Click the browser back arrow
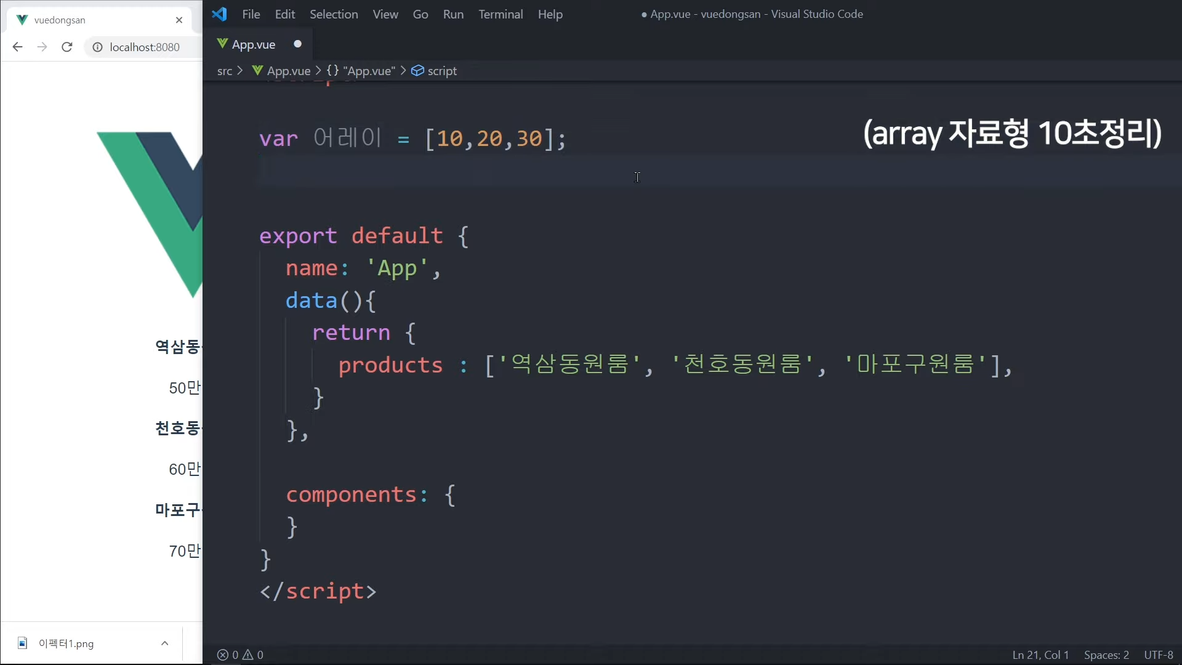Image resolution: width=1182 pixels, height=665 pixels. (17, 47)
